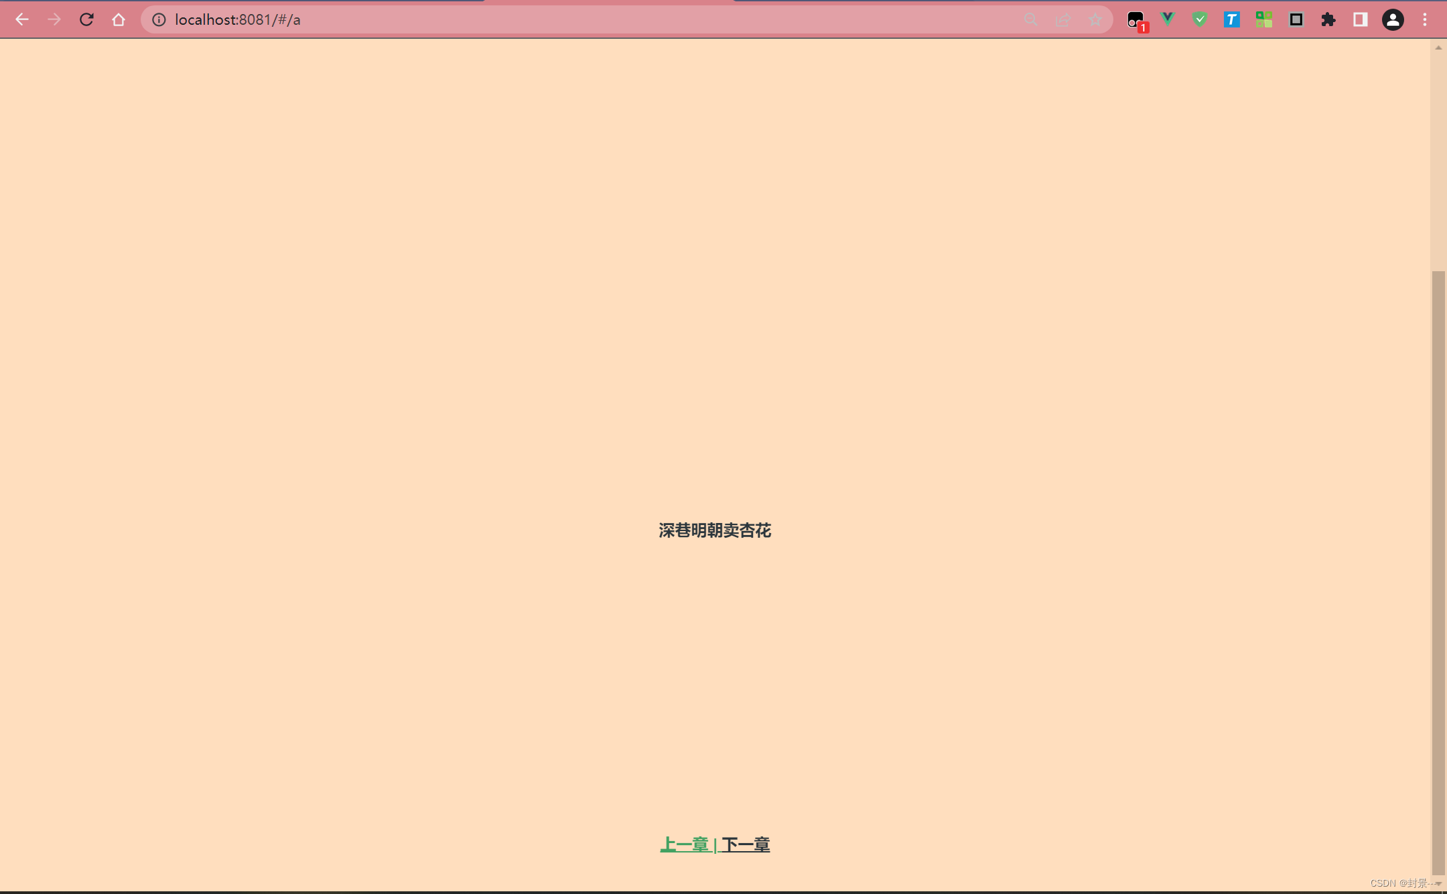This screenshot has width=1447, height=894.
Task: Click the localhost:8081 address bar
Action: coord(536,19)
